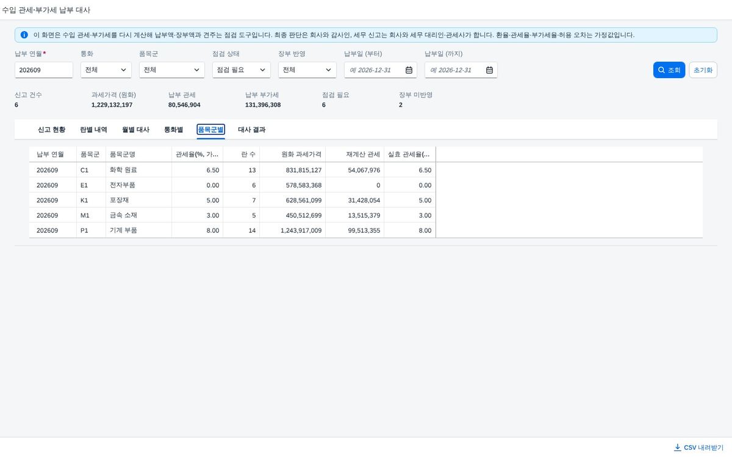Click the 품목군 code C1 cell
This screenshot has width=732, height=457.
(91, 170)
